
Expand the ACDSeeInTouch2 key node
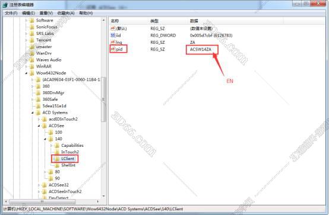[39, 191]
